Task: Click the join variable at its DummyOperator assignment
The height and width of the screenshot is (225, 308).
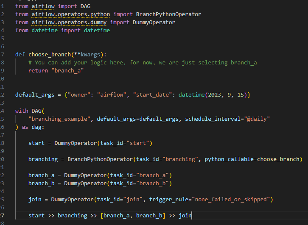Action: coord(35,200)
